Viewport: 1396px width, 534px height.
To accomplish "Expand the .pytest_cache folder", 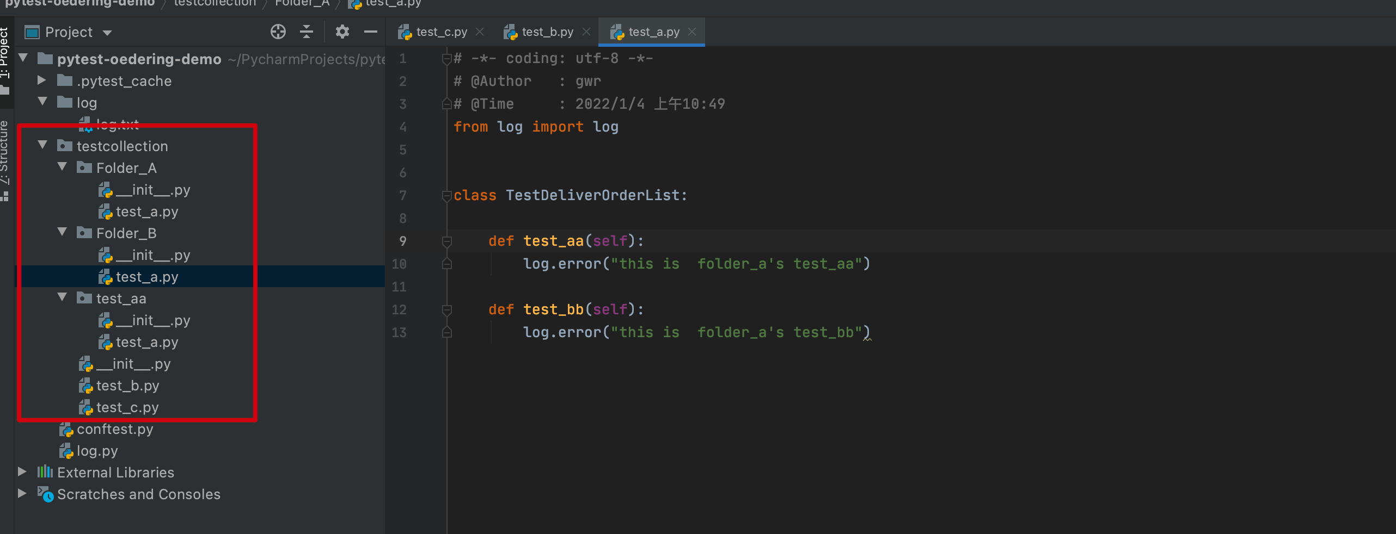I will (42, 80).
